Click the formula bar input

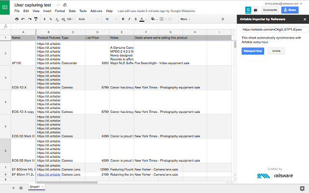pos(124,26)
